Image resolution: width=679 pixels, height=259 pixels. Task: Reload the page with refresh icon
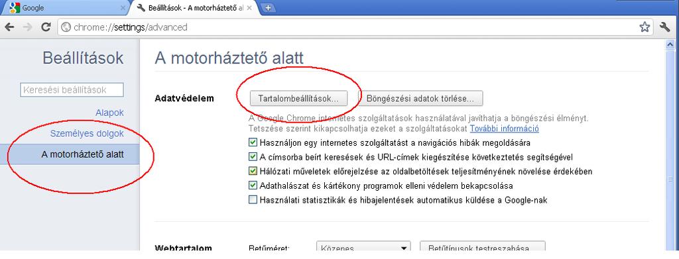coord(46,27)
